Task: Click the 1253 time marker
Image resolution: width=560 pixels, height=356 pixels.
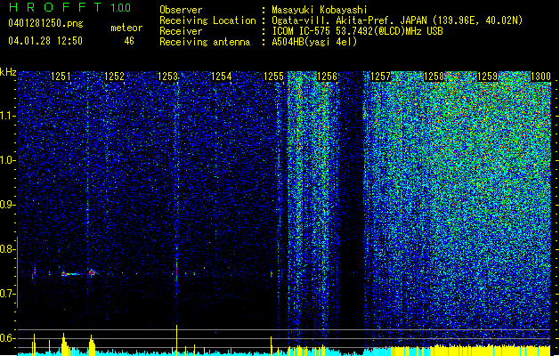Action: pyautogui.click(x=167, y=77)
